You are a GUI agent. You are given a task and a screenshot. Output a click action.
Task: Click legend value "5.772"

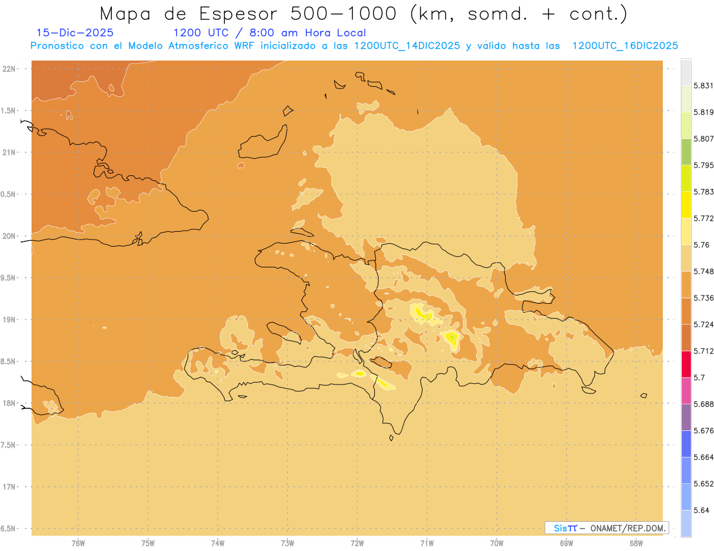tap(704, 218)
